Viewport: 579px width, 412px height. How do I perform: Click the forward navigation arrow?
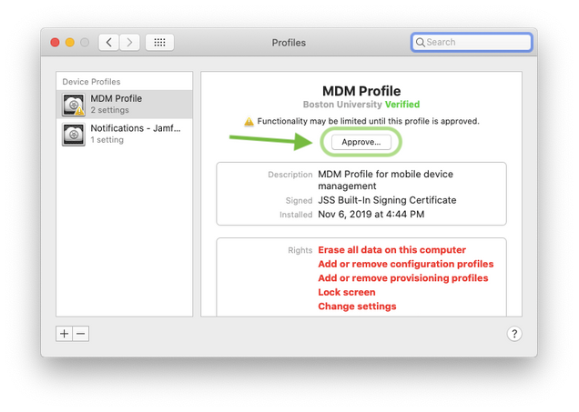[129, 43]
